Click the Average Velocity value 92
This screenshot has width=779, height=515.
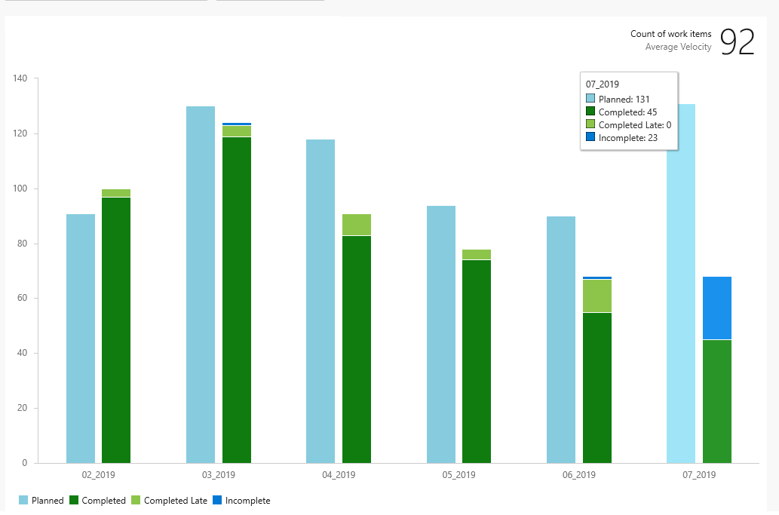[x=738, y=41]
